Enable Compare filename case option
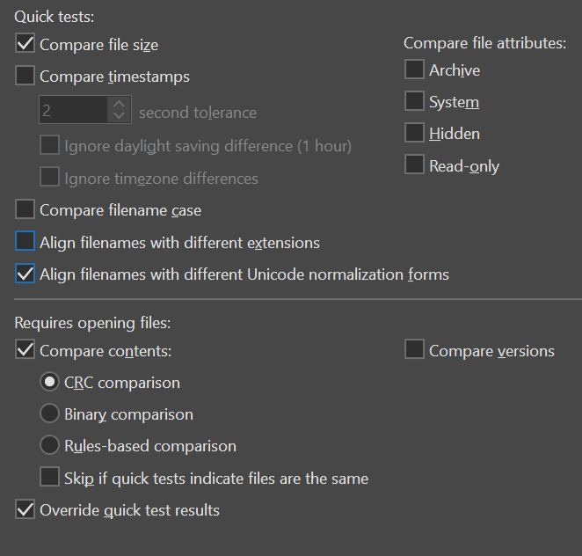 pyautogui.click(x=25, y=209)
